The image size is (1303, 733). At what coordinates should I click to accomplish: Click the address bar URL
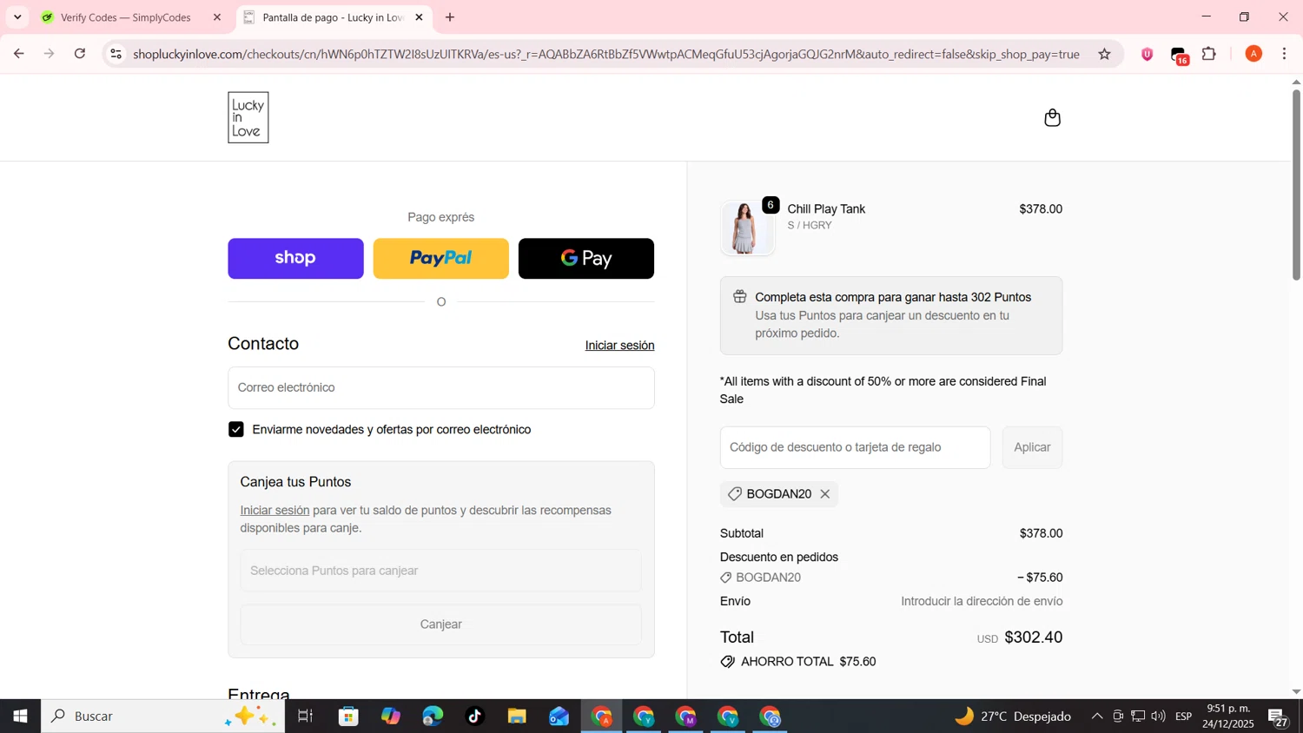coord(606,54)
